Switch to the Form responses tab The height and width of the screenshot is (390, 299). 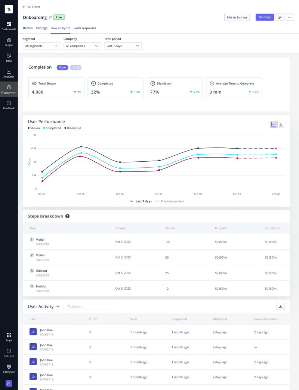(x=85, y=28)
